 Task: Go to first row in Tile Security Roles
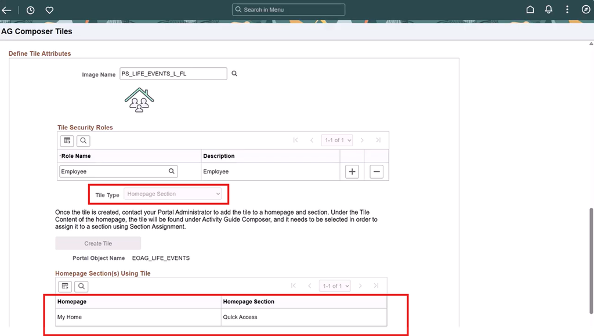[x=295, y=140]
